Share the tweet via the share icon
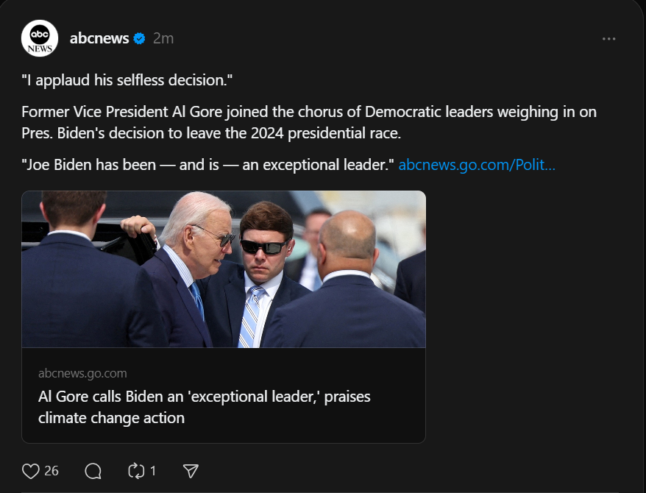This screenshot has width=646, height=493. pos(190,470)
